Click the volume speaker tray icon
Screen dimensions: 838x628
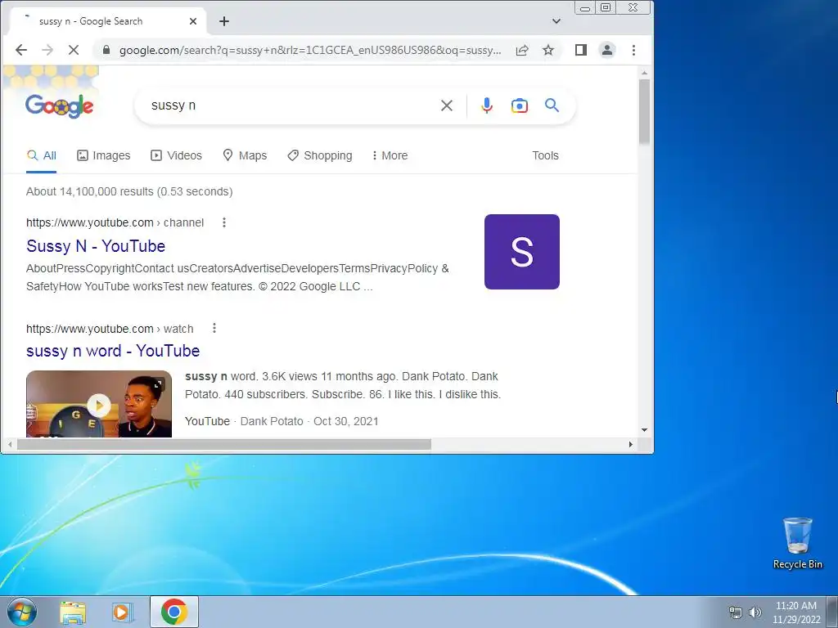pyautogui.click(x=755, y=612)
